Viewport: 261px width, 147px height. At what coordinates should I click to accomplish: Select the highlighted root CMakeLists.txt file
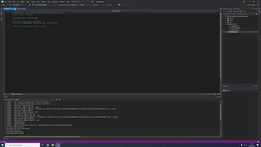tap(234, 32)
